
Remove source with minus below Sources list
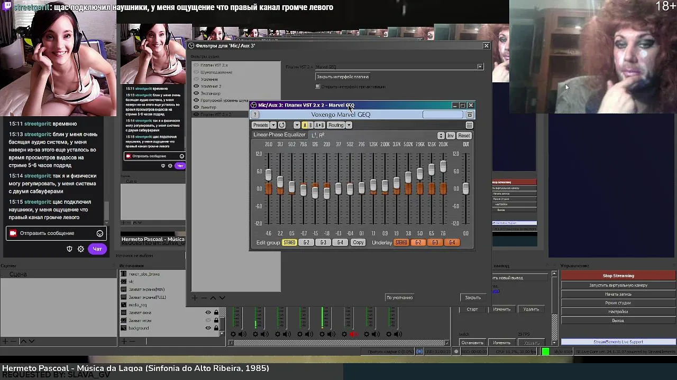[x=133, y=341]
